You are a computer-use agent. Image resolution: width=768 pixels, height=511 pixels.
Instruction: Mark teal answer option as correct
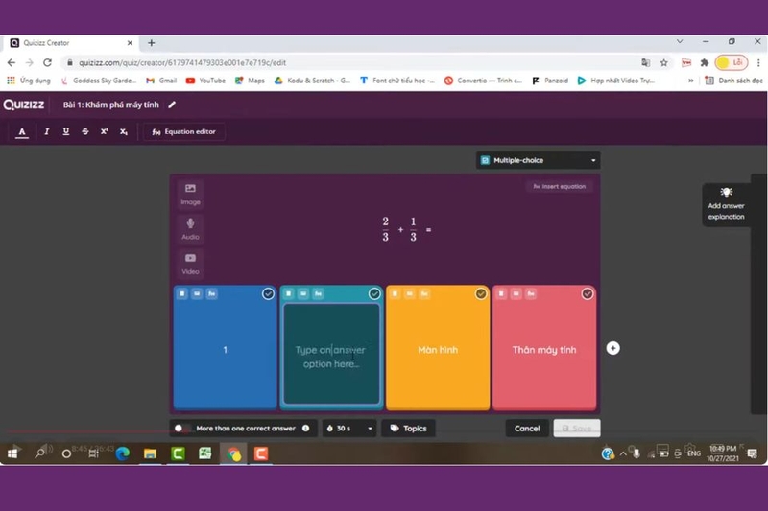374,293
